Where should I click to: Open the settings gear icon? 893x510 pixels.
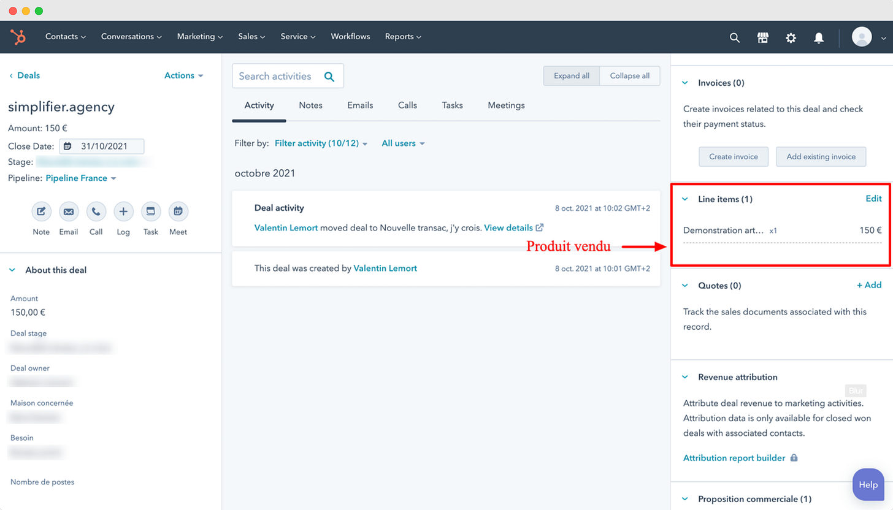pos(791,37)
